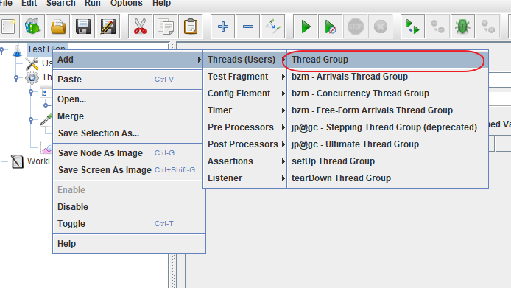
Task: Select setUp Thread Group
Action: click(x=387, y=161)
